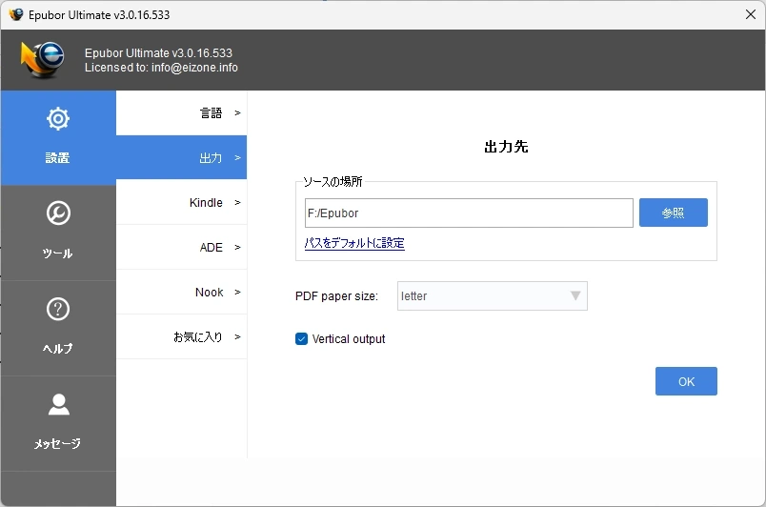Click the パスをデフォルトに設定 link

point(354,243)
